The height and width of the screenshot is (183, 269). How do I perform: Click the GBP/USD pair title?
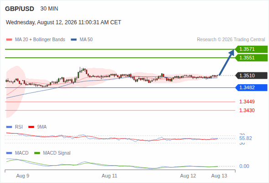pos(20,9)
